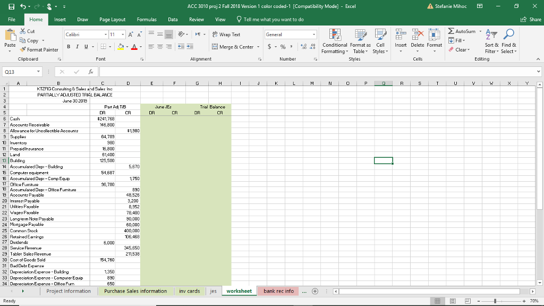Click the Undo arrow
544x306 pixels.
click(23, 6)
